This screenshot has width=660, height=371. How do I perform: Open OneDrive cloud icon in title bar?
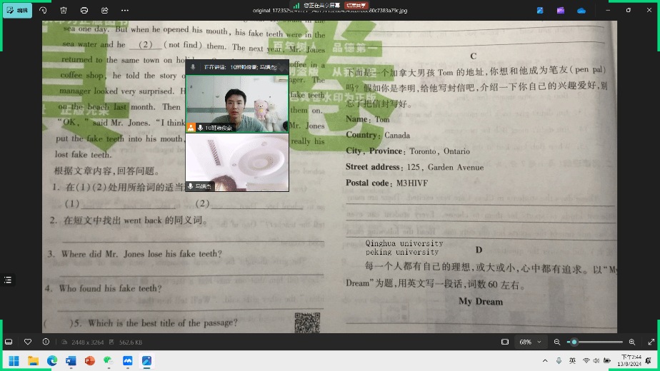point(581,11)
